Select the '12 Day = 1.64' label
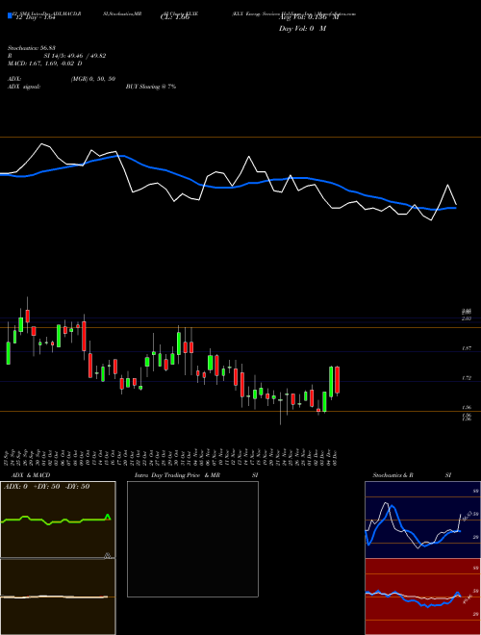The width and height of the screenshot is (481, 635). pyautogui.click(x=34, y=18)
